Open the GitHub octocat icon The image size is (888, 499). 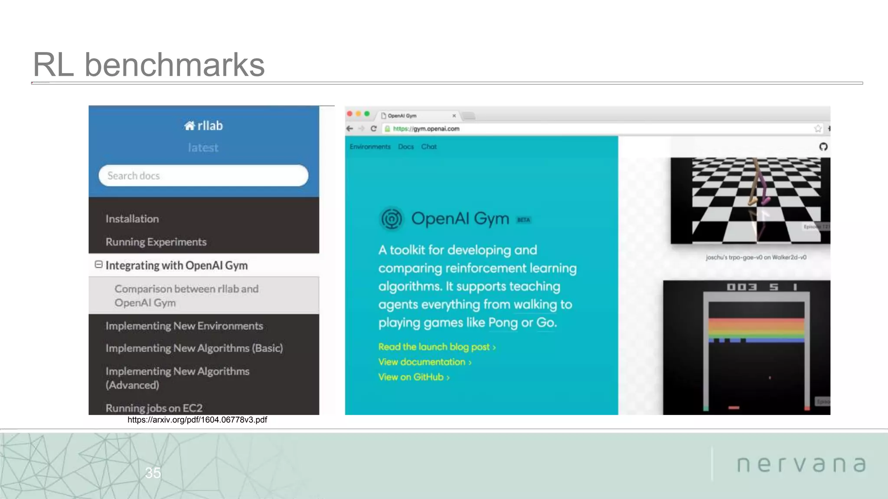click(823, 147)
